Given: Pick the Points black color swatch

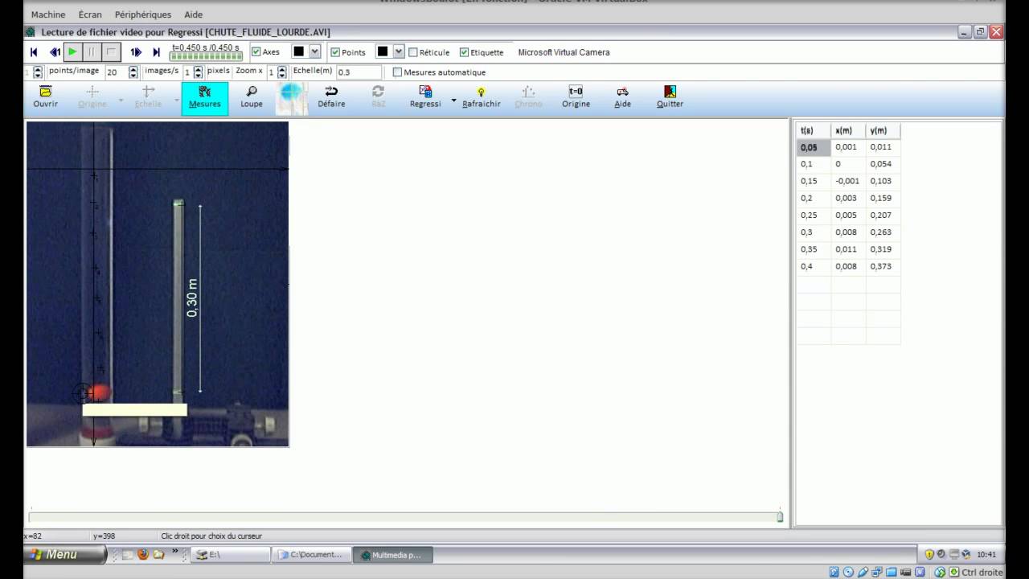Looking at the screenshot, I should pos(383,52).
